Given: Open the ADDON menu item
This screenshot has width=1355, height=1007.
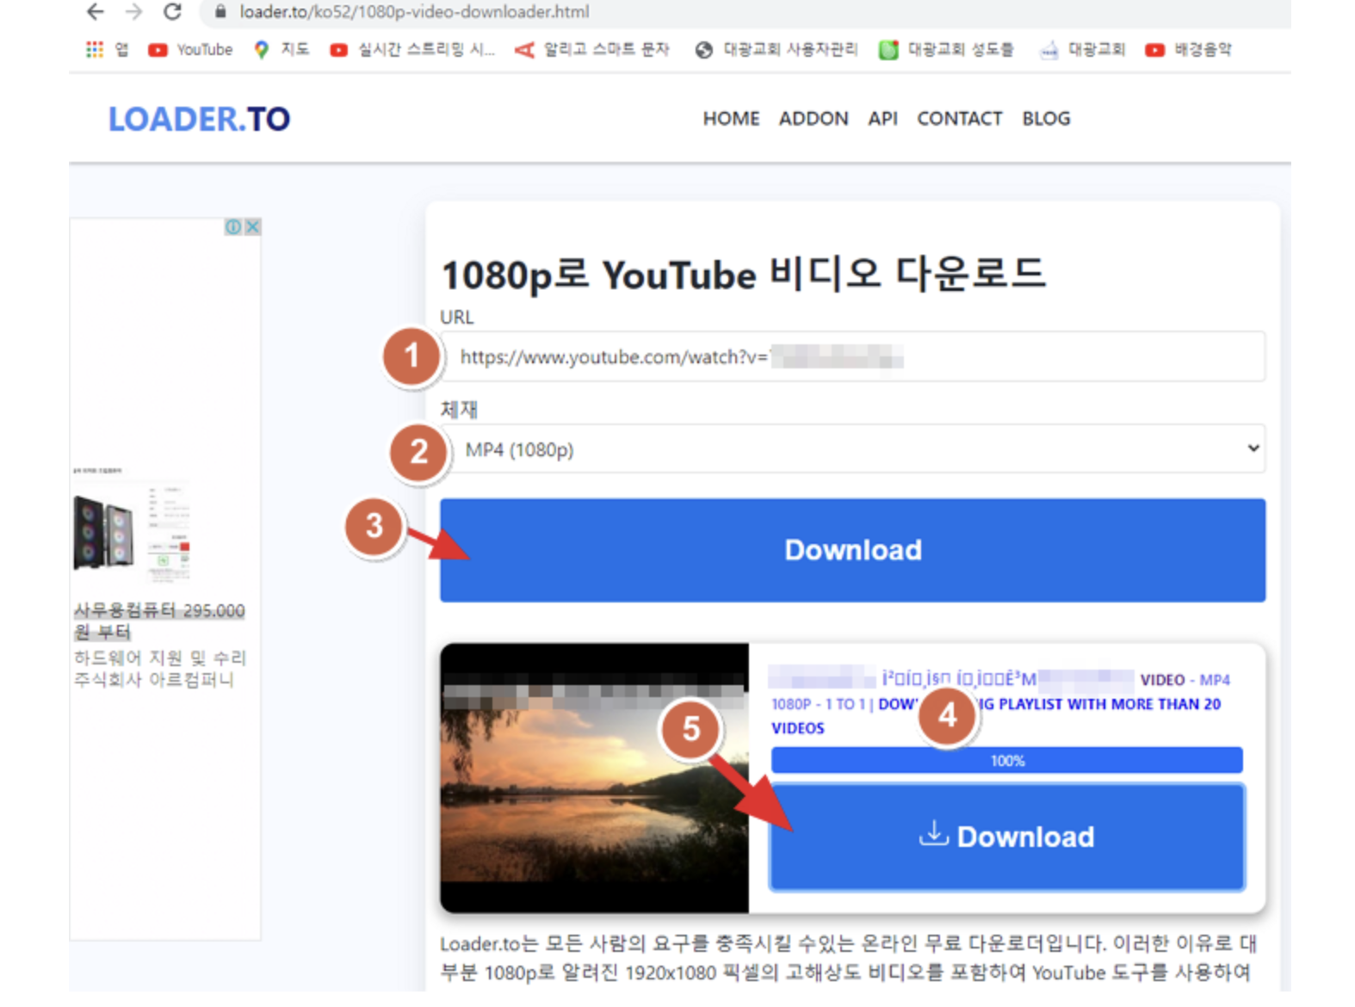Looking at the screenshot, I should (x=814, y=119).
